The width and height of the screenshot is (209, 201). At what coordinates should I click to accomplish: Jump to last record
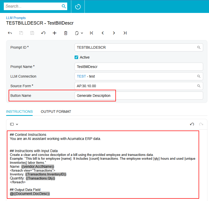[125, 33]
